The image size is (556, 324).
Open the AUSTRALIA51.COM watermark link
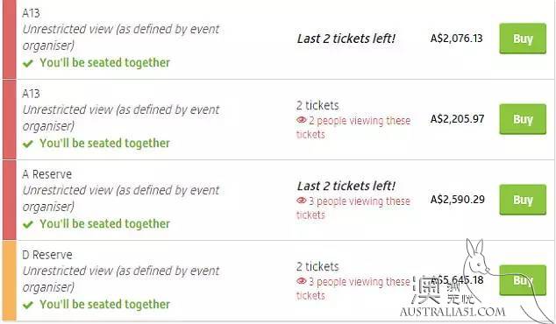453,312
